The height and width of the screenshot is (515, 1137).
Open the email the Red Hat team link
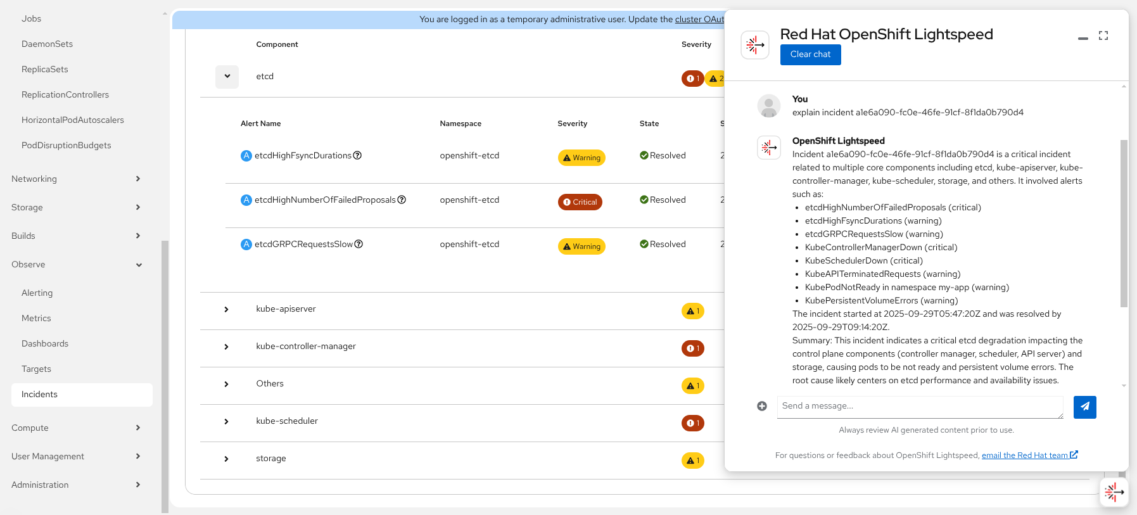tap(1024, 455)
